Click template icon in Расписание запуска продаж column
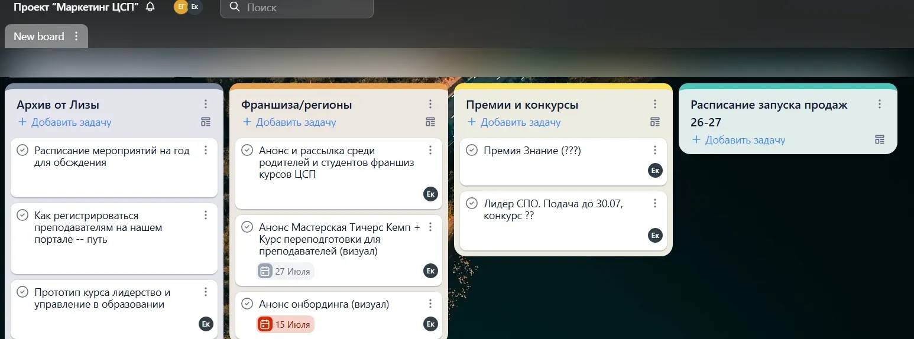The height and width of the screenshot is (339, 914). pos(880,140)
